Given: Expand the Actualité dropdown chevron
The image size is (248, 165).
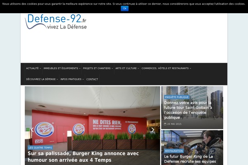Looking at the screenshot, I should point(40,68).
